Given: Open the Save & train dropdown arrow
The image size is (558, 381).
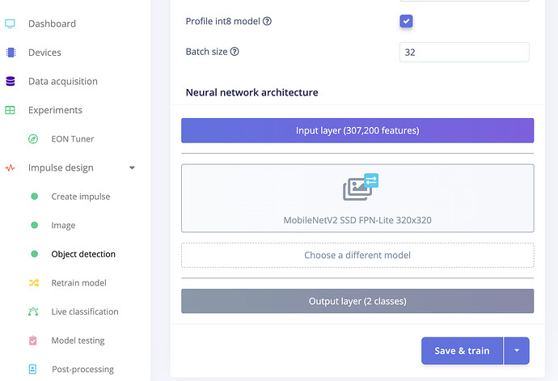Looking at the screenshot, I should point(516,351).
